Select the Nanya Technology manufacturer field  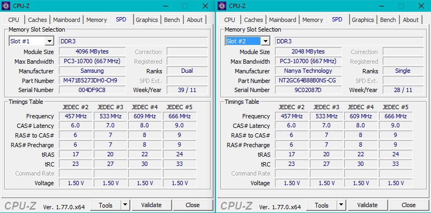click(308, 71)
